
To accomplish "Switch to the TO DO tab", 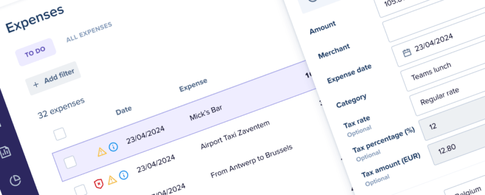I will point(35,53).
